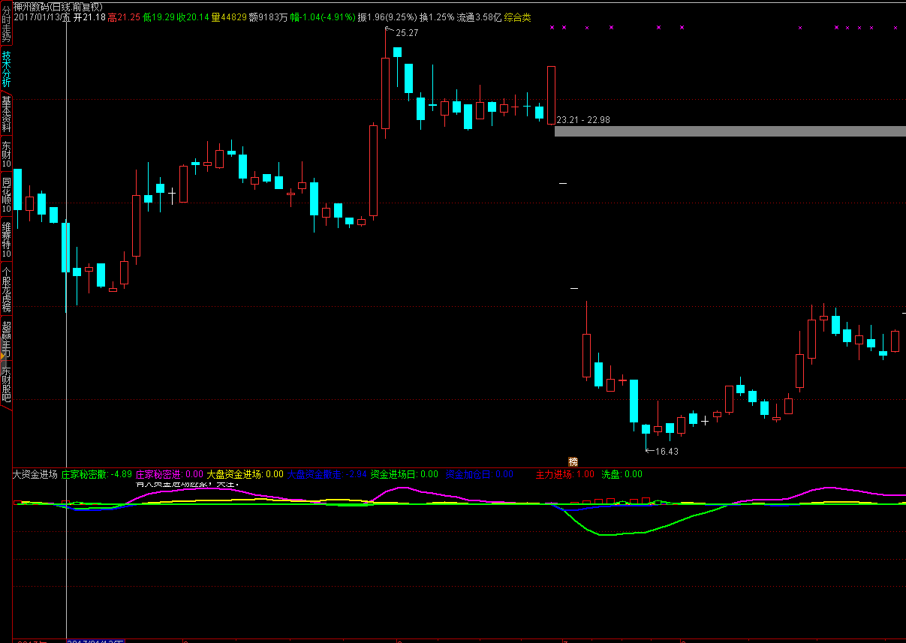Click the closing price 收20.14 value
Screen dimensions: 906x643
click(193, 17)
